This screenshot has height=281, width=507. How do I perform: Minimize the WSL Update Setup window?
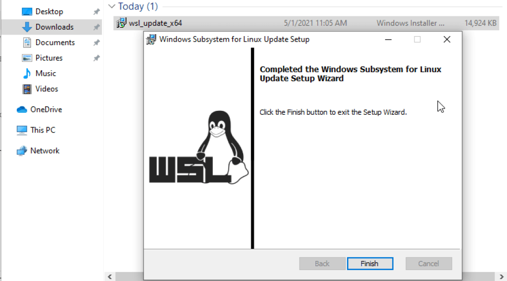tap(388, 40)
